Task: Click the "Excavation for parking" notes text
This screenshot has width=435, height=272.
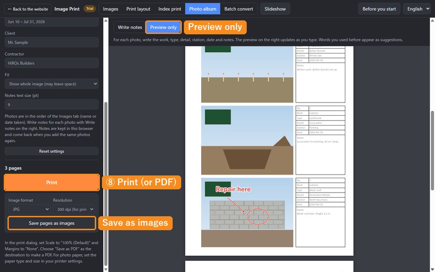Action: click(318, 141)
